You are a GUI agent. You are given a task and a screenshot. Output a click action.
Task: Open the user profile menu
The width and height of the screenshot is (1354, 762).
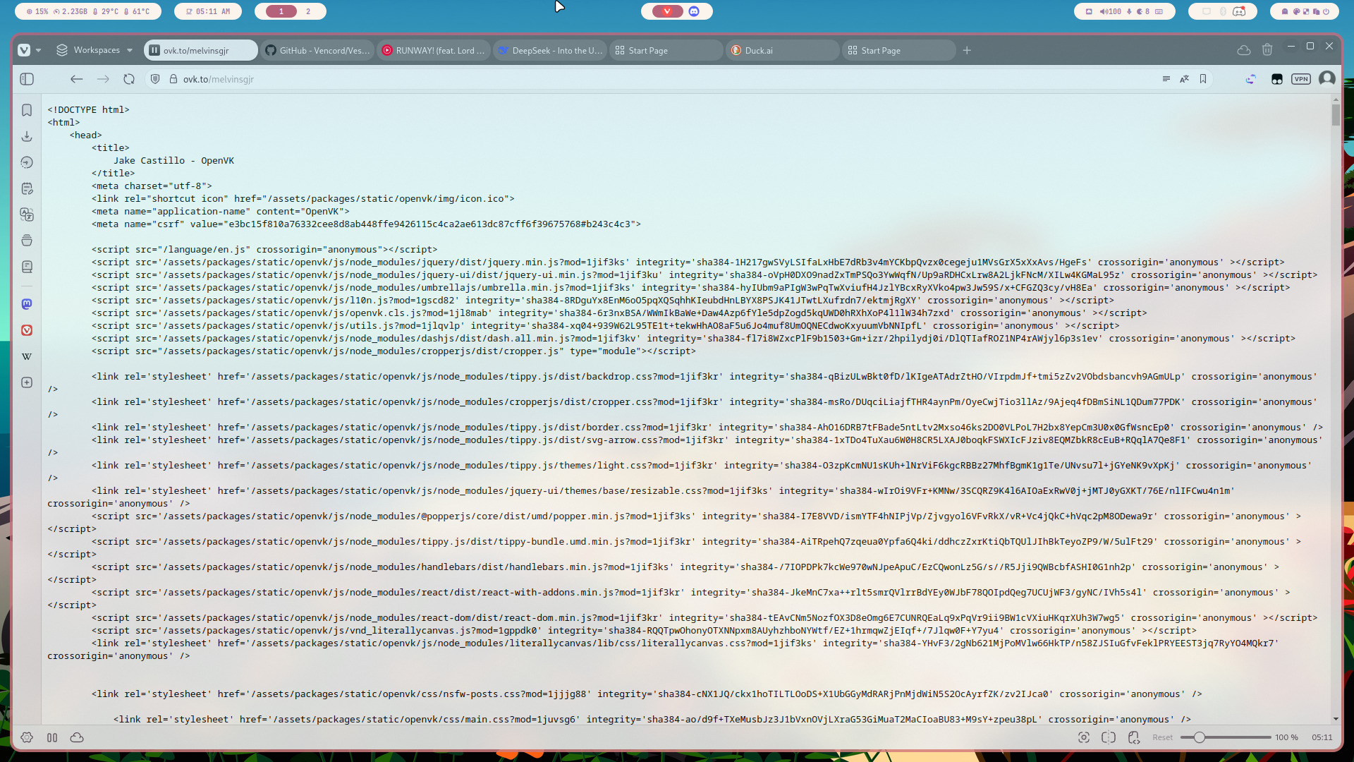(x=1326, y=79)
